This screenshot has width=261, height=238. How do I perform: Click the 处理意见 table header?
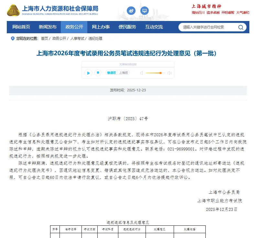(160, 229)
